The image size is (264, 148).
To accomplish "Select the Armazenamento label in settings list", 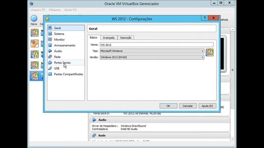I will [65, 45].
